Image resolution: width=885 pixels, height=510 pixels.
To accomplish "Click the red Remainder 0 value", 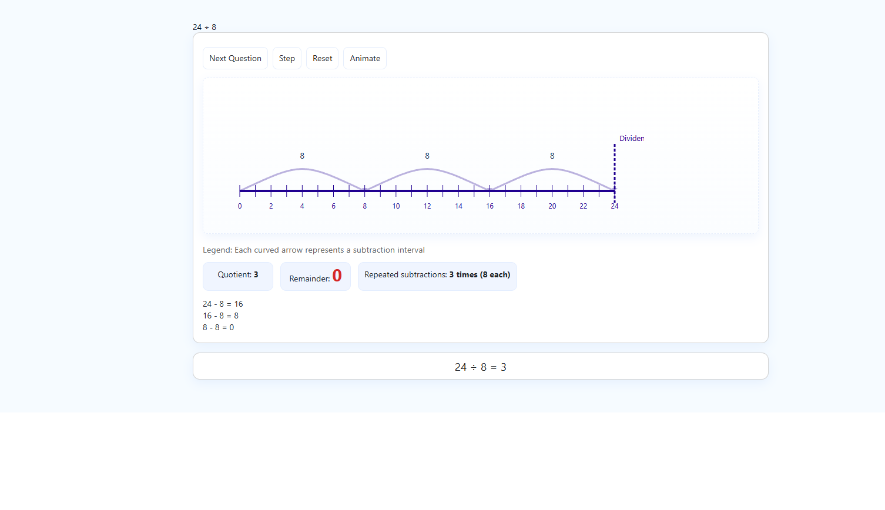I will click(337, 276).
